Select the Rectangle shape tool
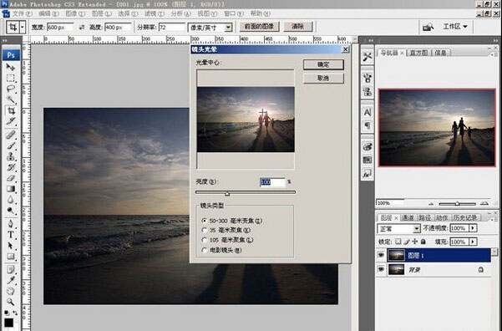The width and height of the screenshot is (502, 331). [x=11, y=257]
